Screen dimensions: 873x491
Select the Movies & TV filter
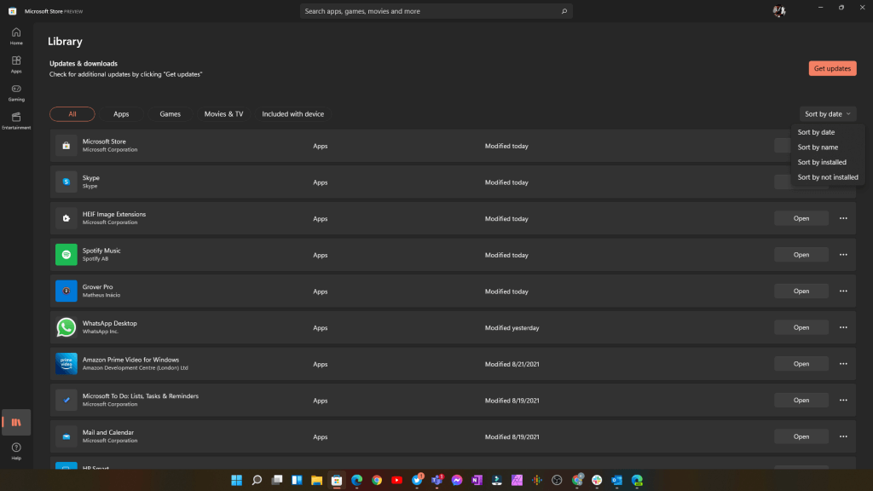click(x=223, y=113)
